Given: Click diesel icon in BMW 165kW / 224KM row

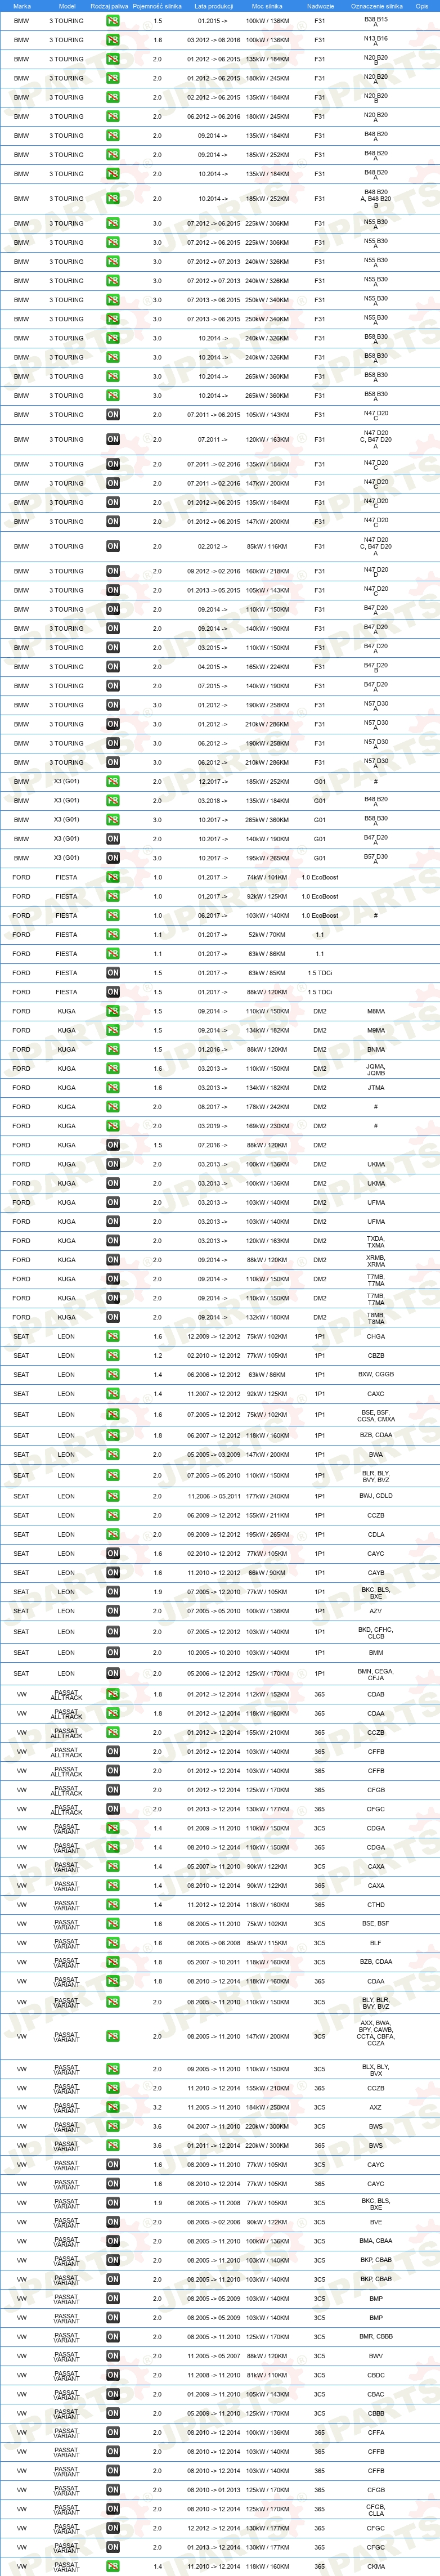Looking at the screenshot, I should pos(113,667).
